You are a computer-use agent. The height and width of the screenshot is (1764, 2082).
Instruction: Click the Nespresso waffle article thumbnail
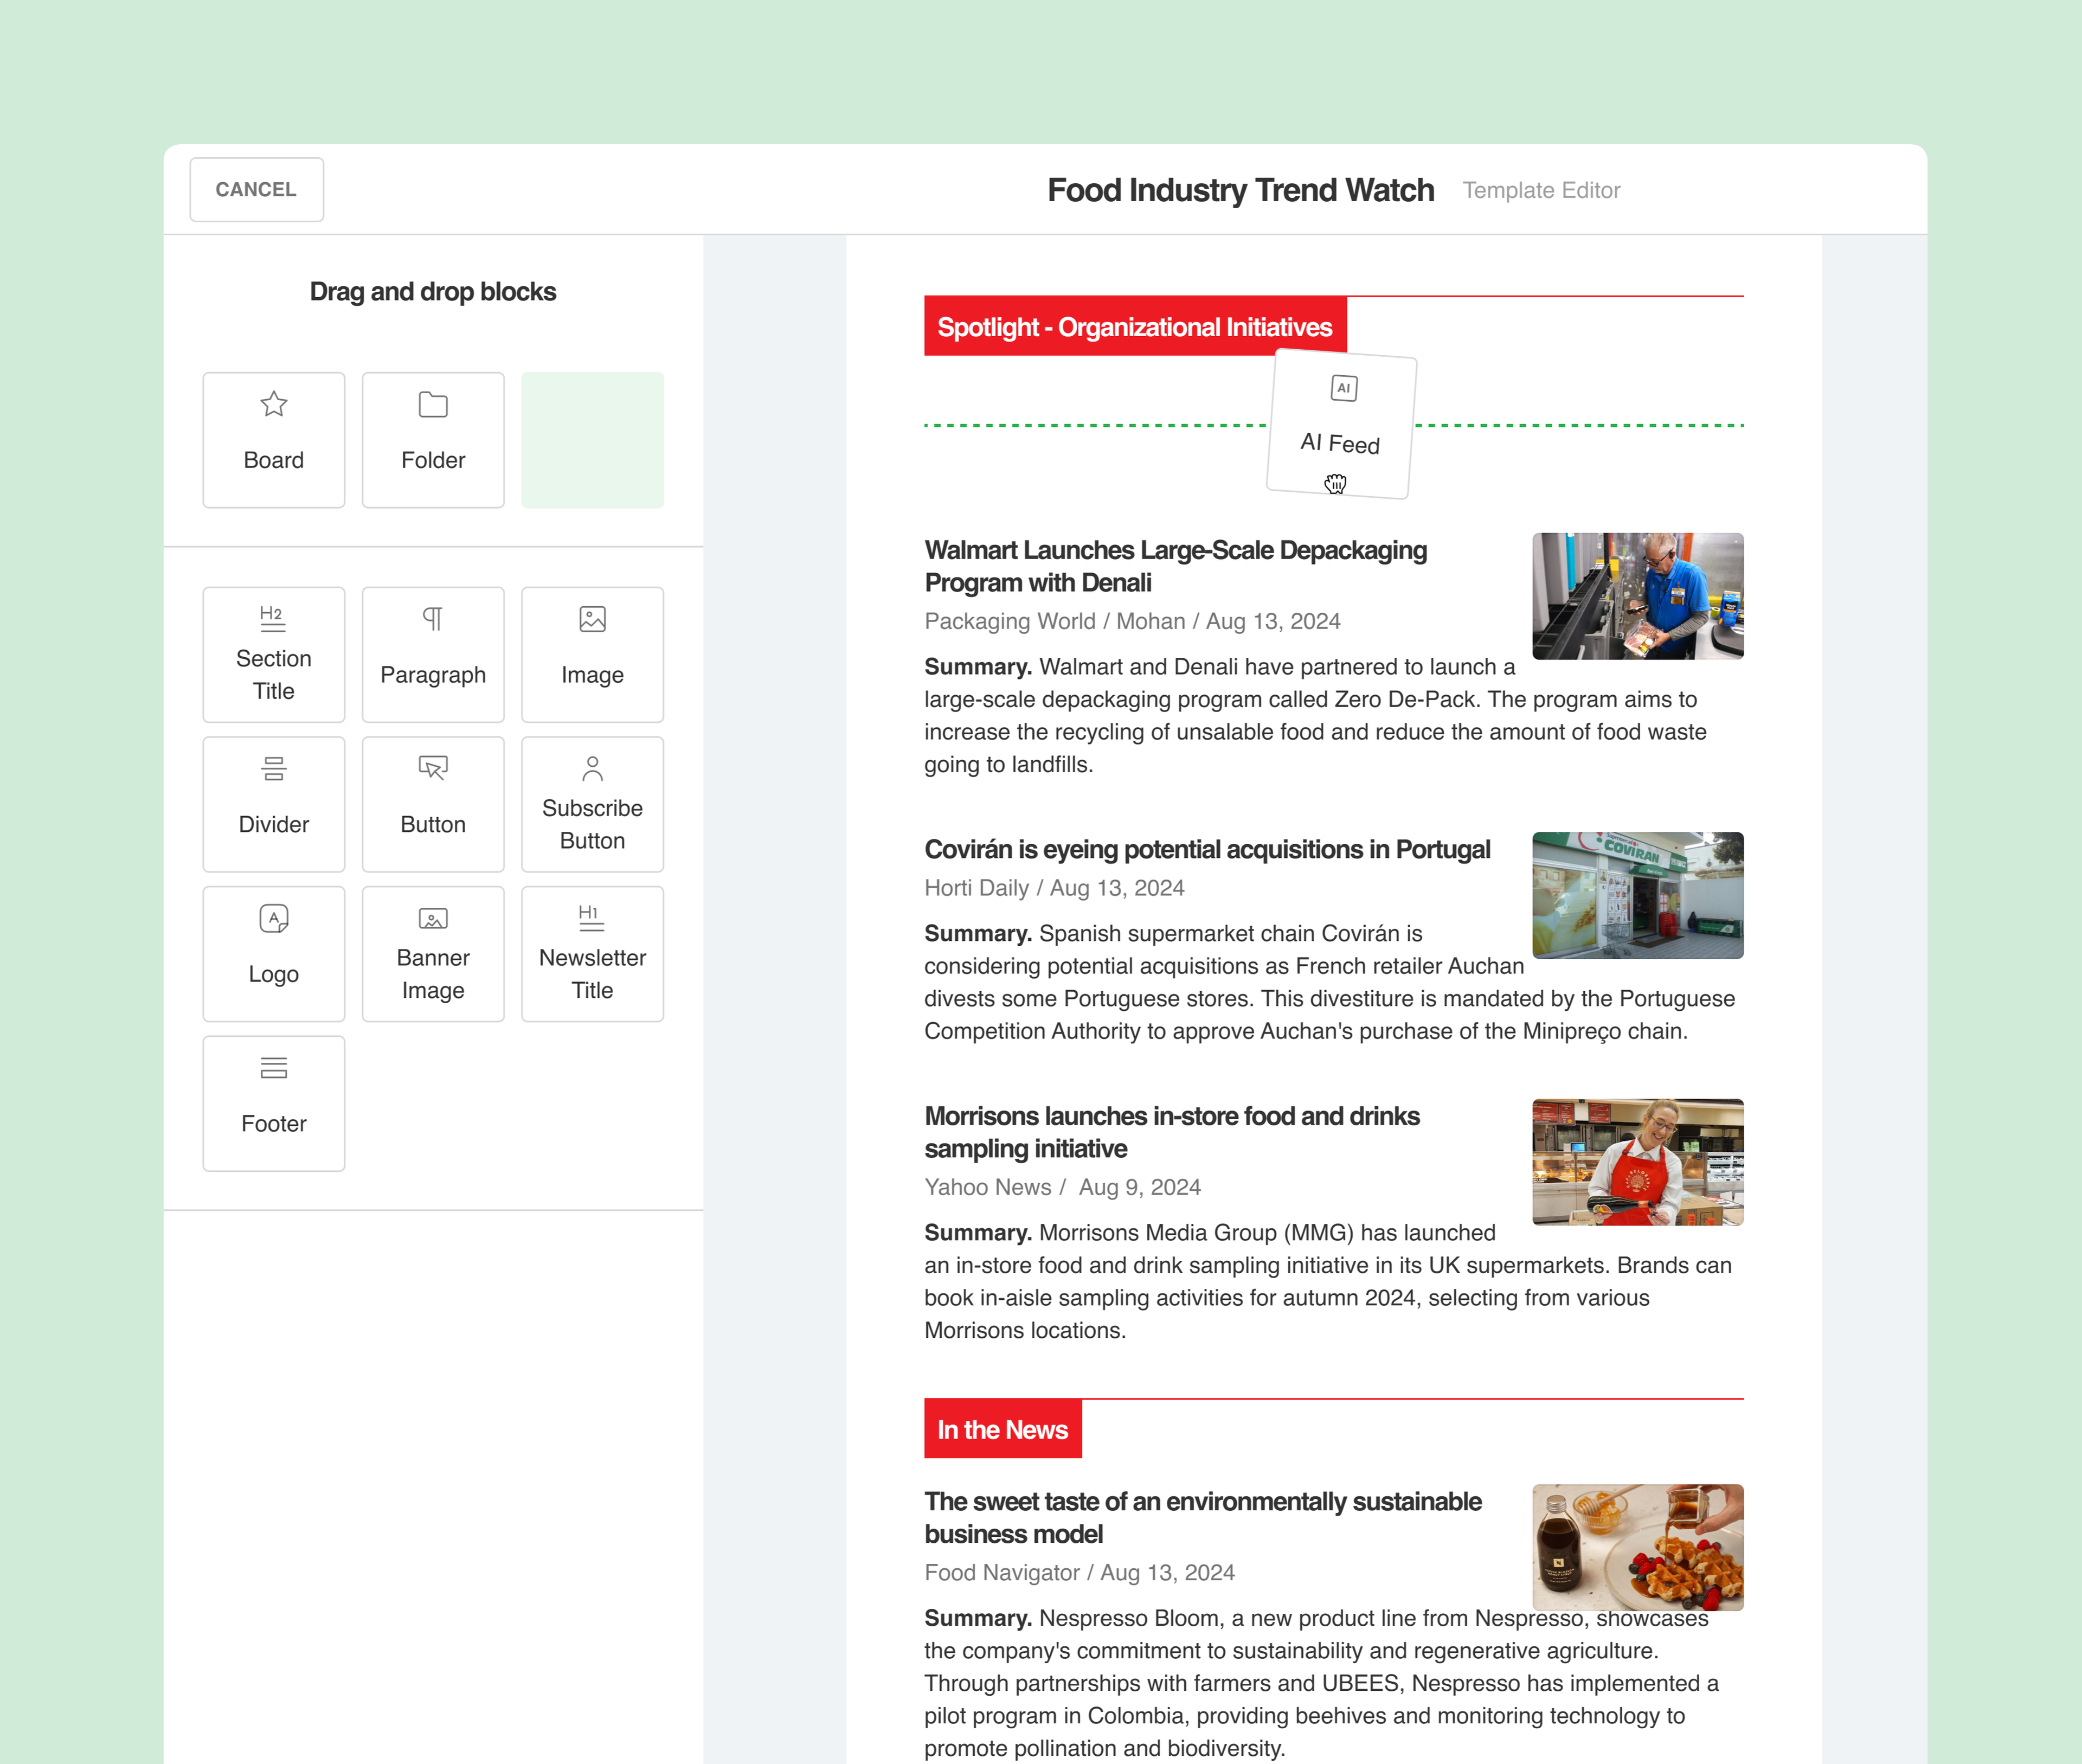tap(1637, 1547)
